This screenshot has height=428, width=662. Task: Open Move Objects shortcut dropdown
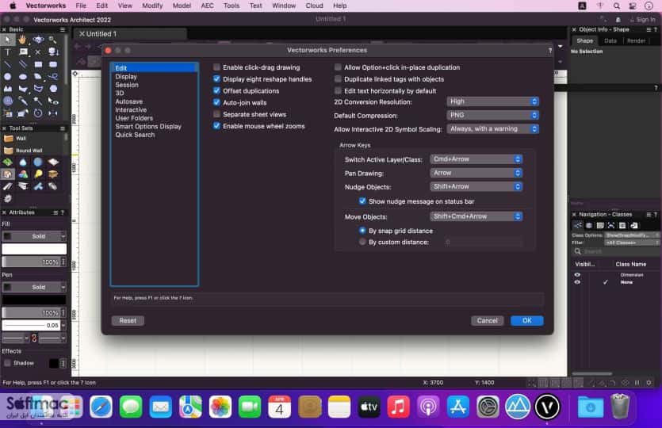tap(476, 216)
